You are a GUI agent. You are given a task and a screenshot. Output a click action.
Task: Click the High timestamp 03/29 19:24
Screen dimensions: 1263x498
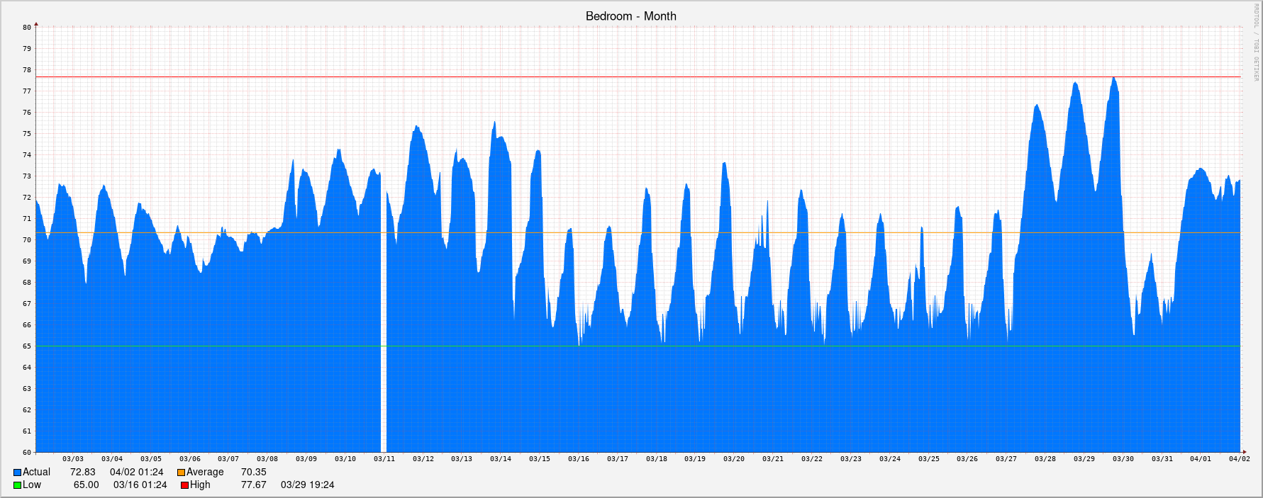307,485
